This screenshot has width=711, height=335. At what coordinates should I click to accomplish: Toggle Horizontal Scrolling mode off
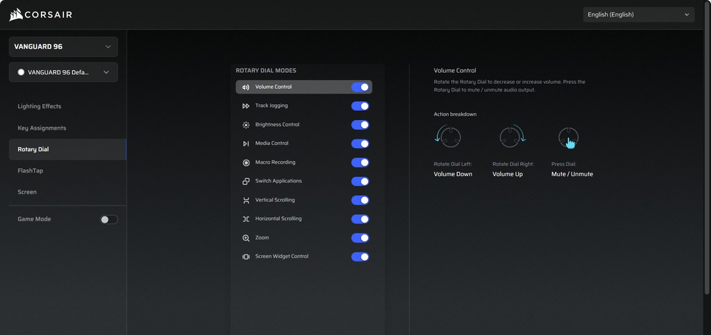[x=360, y=219]
